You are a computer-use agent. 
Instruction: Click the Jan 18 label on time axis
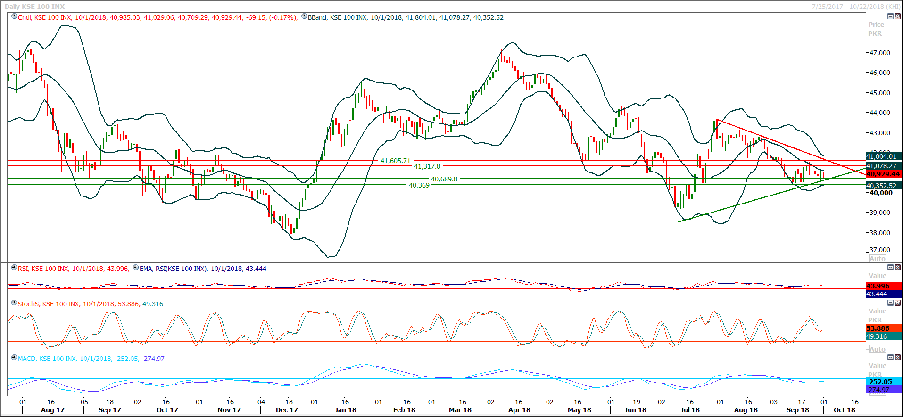point(345,410)
